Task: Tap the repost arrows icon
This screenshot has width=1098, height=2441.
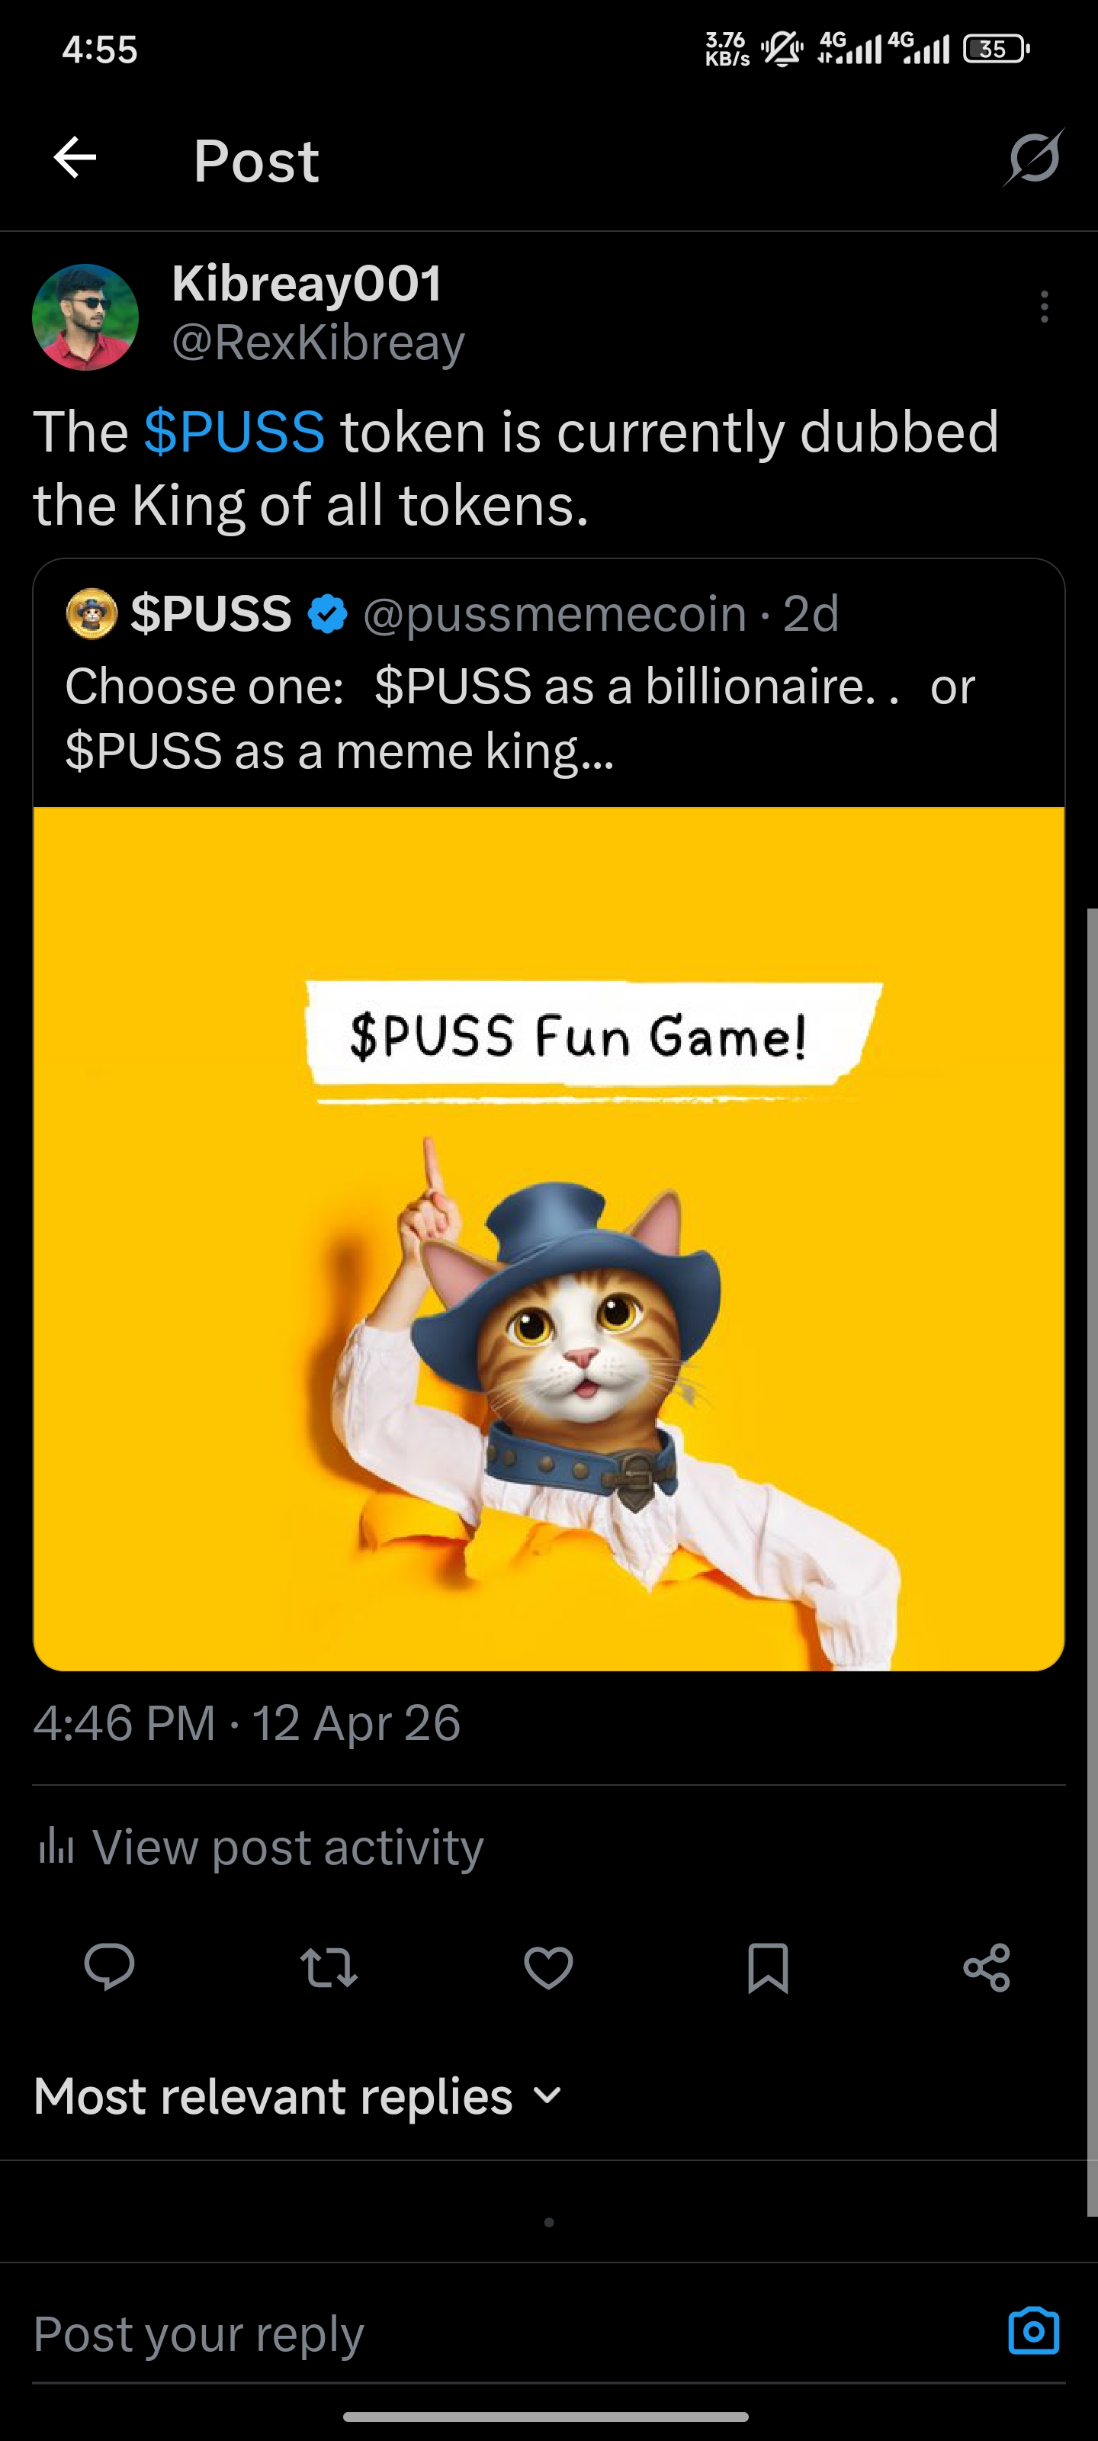Action: 329,1967
